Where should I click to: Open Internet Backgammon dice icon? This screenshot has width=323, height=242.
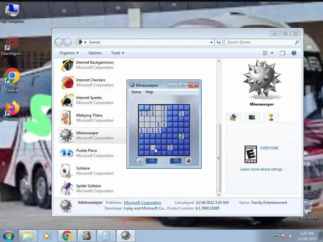[67, 65]
